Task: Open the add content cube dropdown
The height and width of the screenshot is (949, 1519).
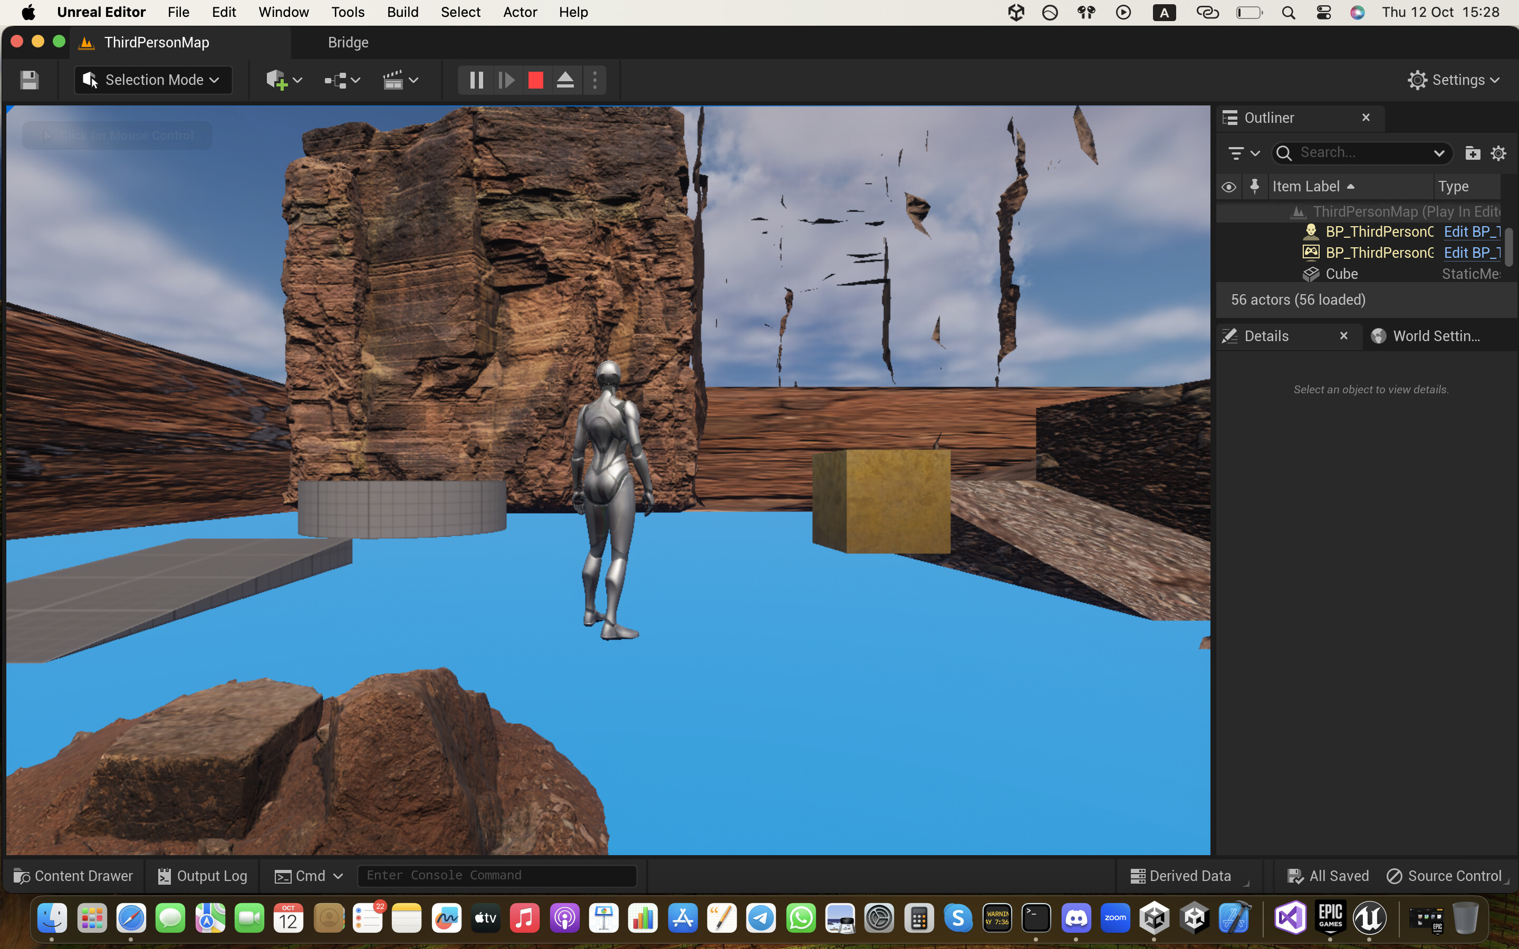Action: tap(284, 80)
